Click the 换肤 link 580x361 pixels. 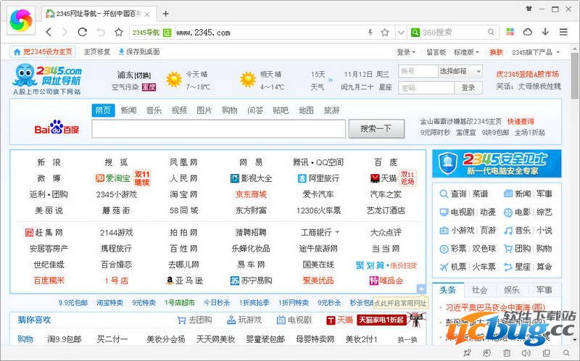(496, 52)
